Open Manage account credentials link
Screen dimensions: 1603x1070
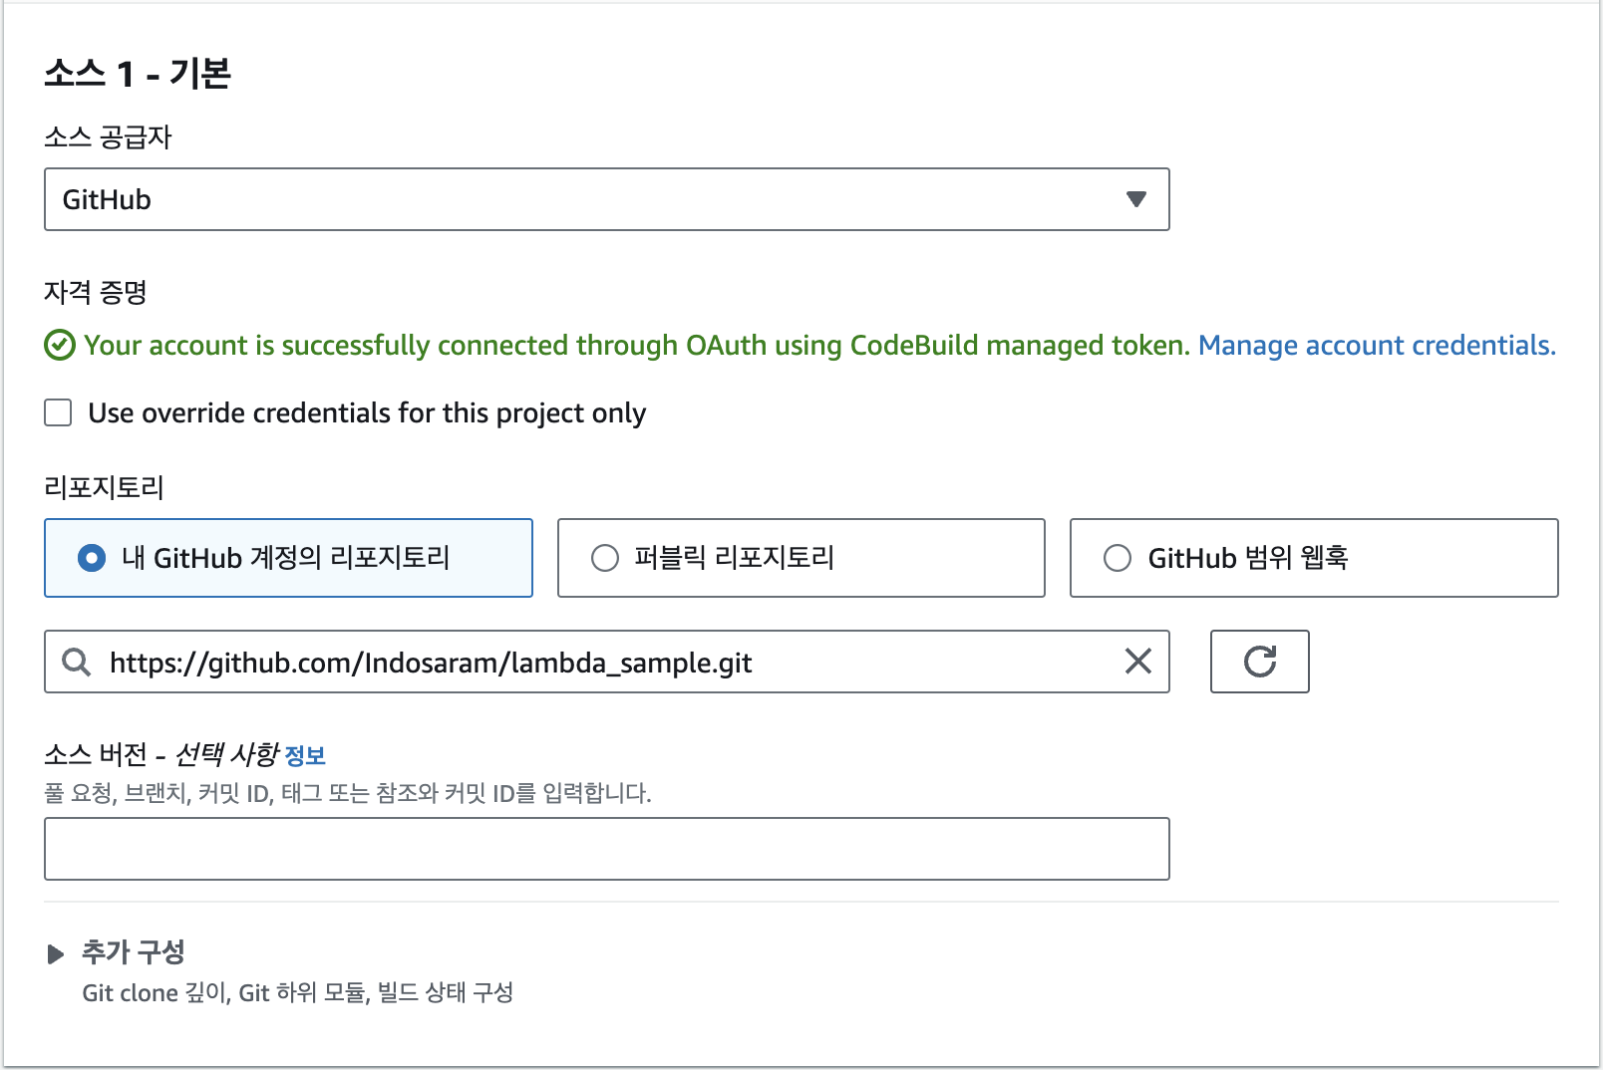tap(1377, 345)
